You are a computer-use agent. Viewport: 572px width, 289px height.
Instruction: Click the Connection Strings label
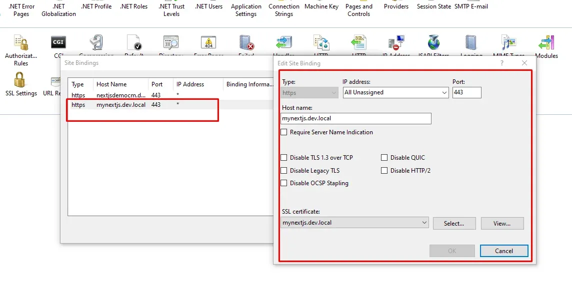(x=284, y=10)
